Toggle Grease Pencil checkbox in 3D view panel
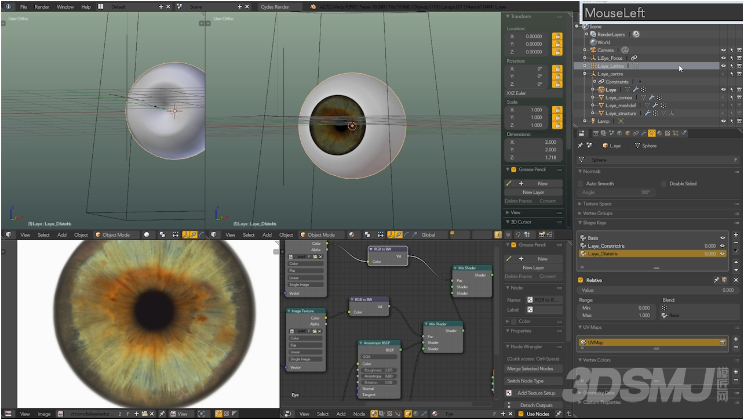Screen dimensions: 744x420 513,169
